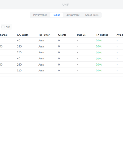Click the Channel column header
The image size is (123, 167).
(4, 35)
